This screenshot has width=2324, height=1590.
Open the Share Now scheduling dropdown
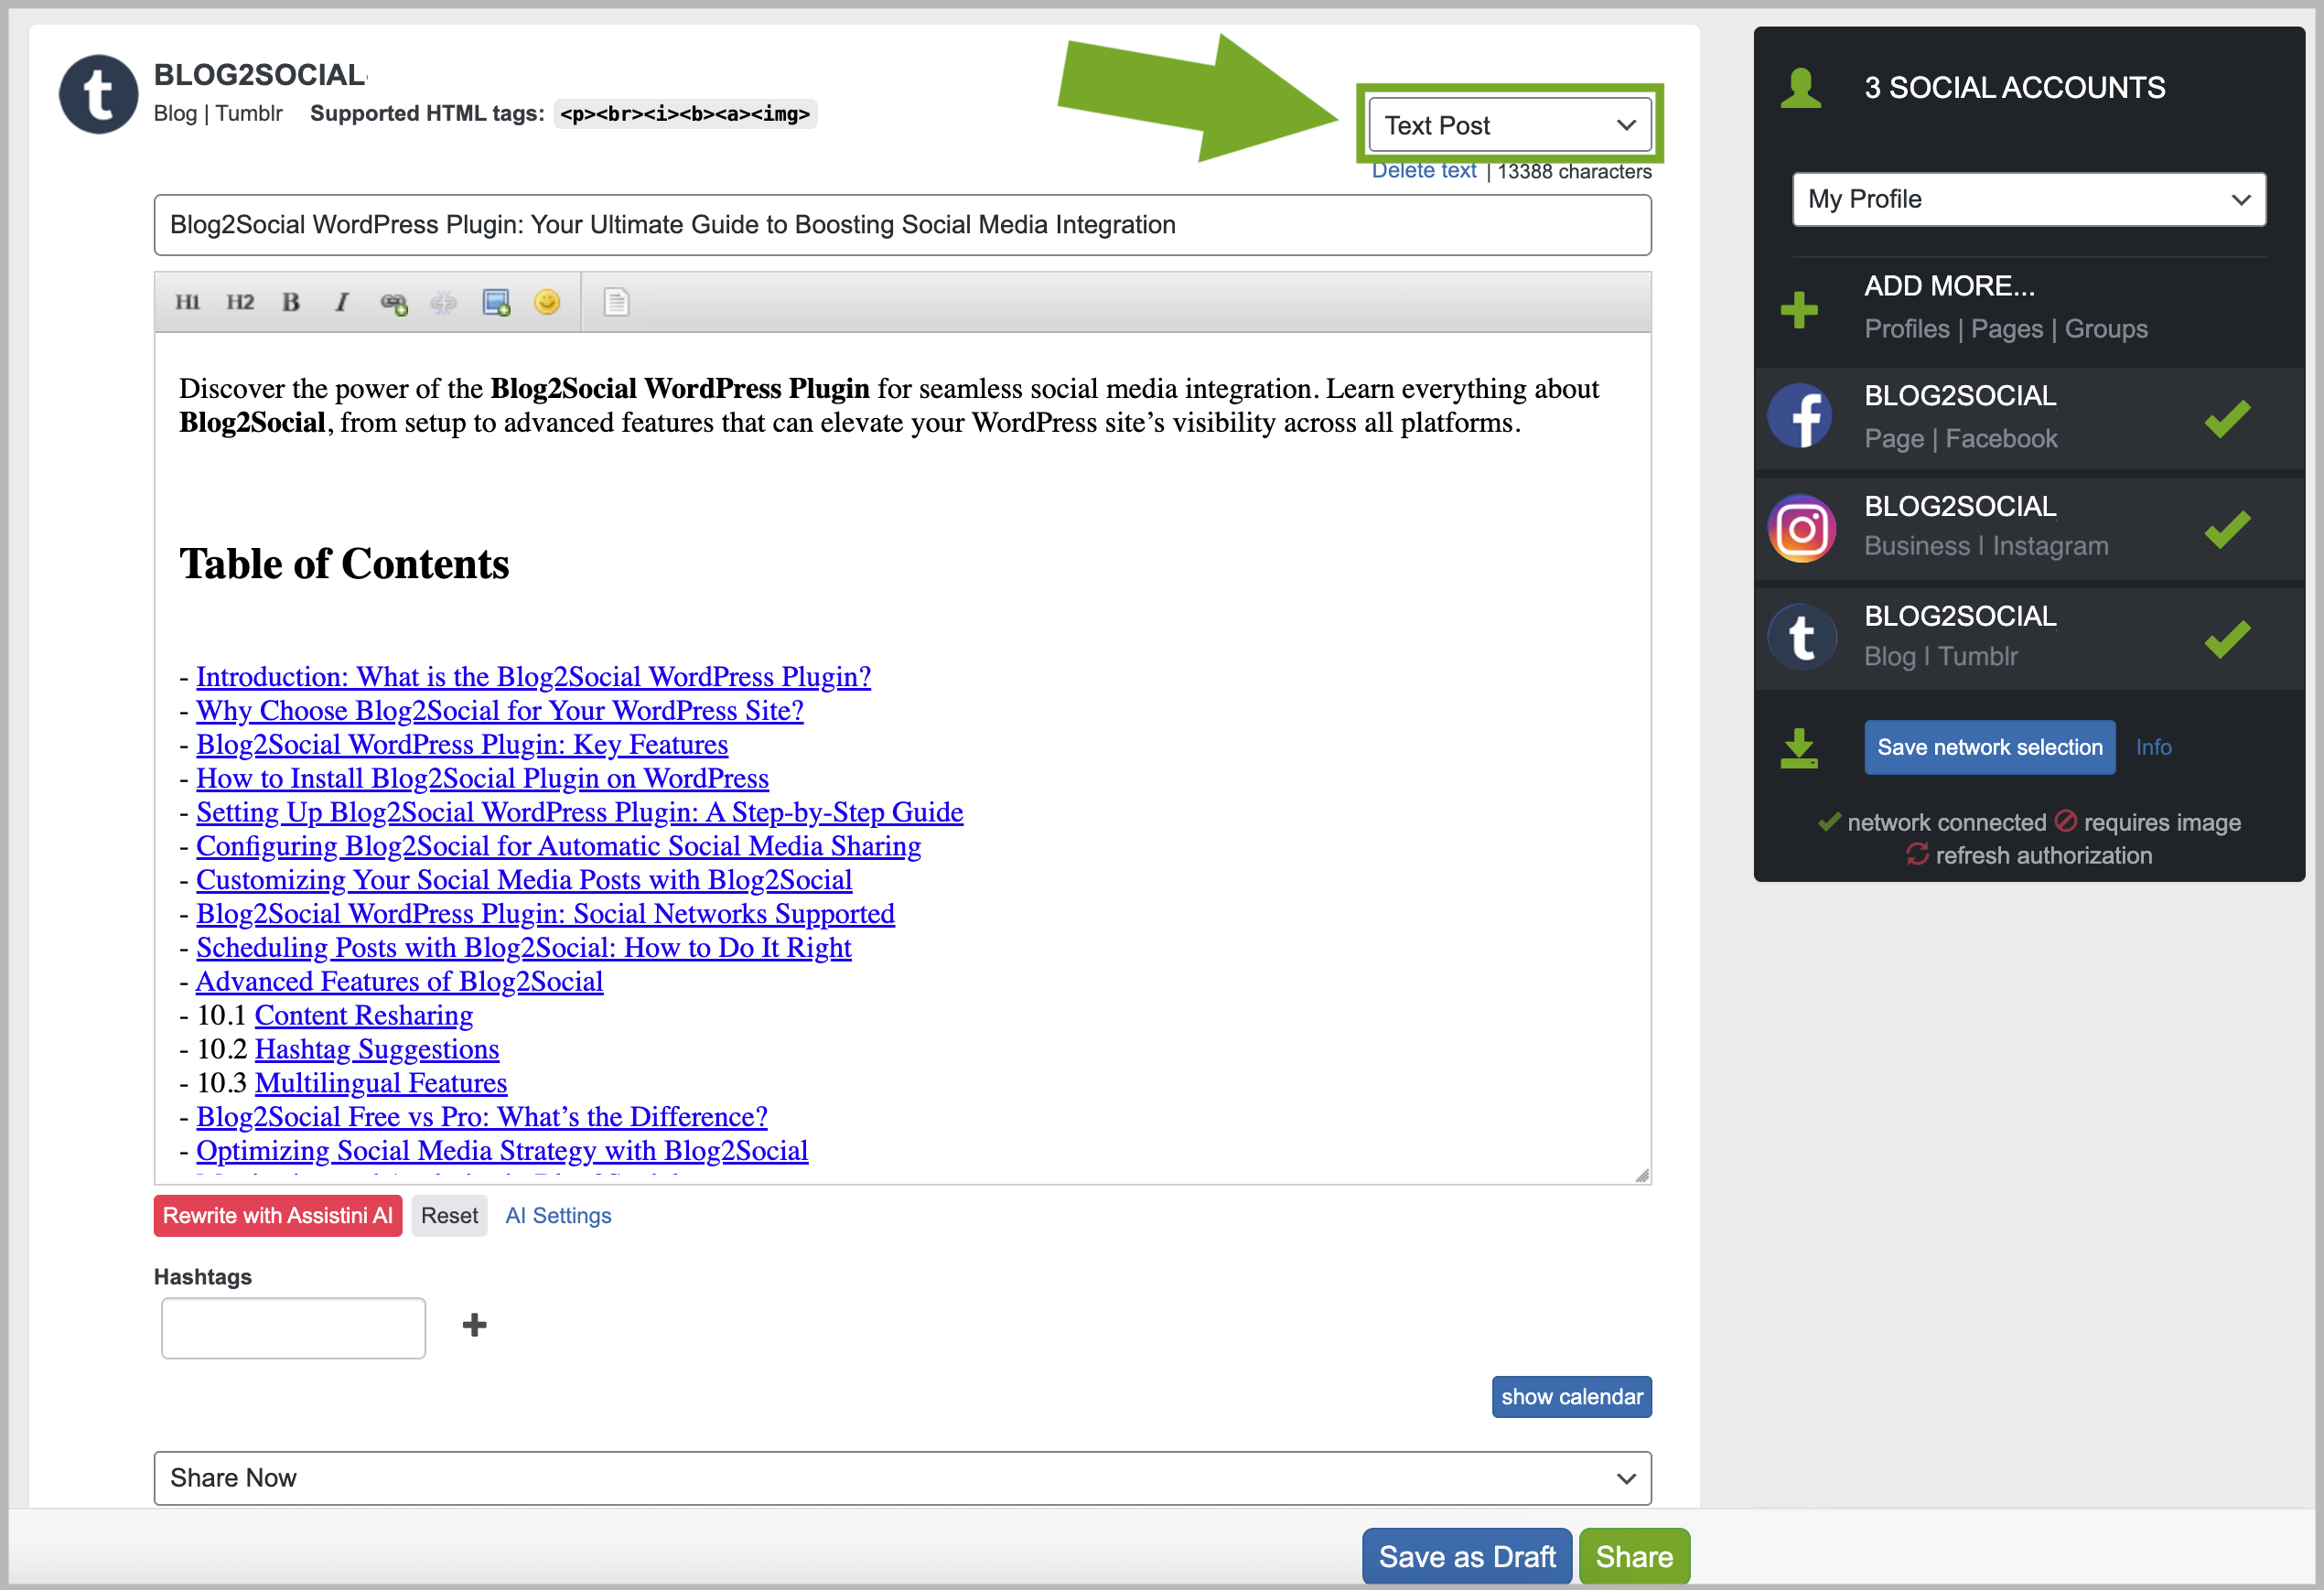coord(902,1477)
